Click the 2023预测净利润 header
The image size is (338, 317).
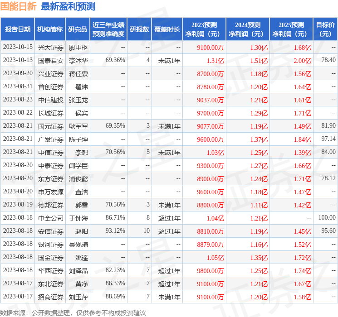204,29
